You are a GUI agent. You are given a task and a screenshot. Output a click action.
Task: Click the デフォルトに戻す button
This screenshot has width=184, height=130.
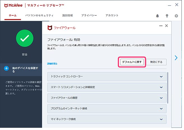[132, 62]
